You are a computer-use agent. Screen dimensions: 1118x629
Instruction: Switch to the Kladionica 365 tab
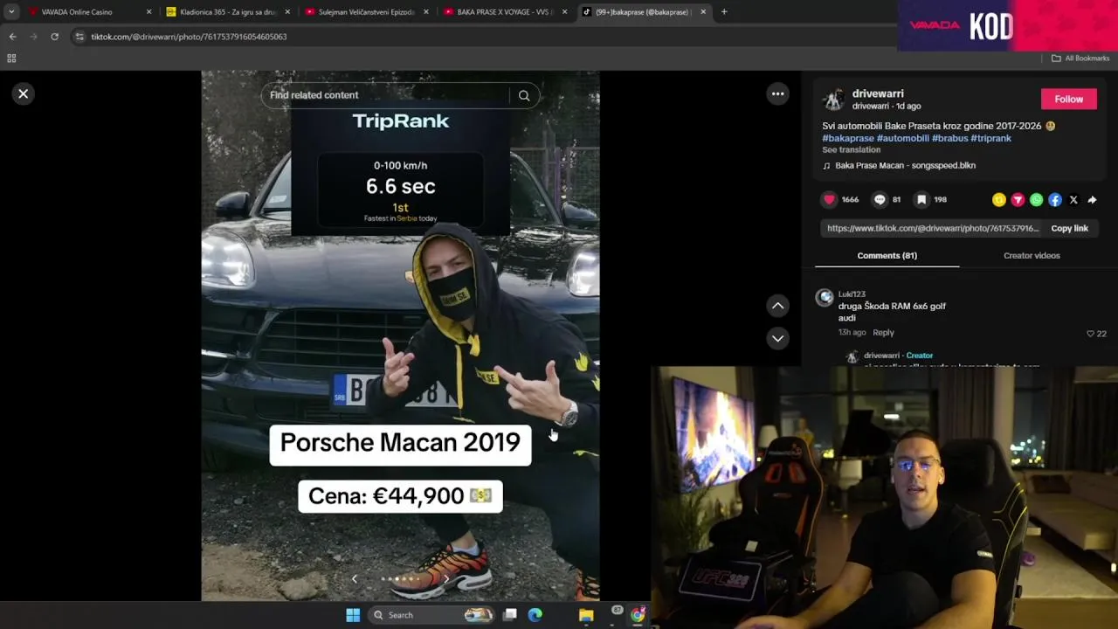click(x=227, y=12)
